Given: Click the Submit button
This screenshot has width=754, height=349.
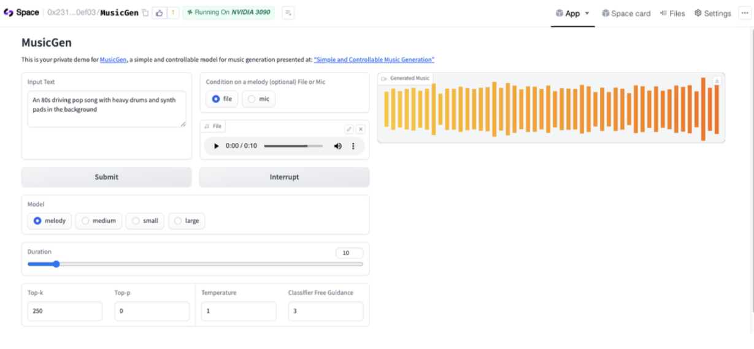Looking at the screenshot, I should click(x=106, y=177).
